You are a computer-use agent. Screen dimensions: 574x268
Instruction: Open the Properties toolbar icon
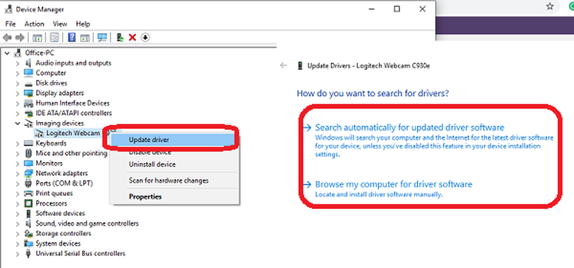55,37
